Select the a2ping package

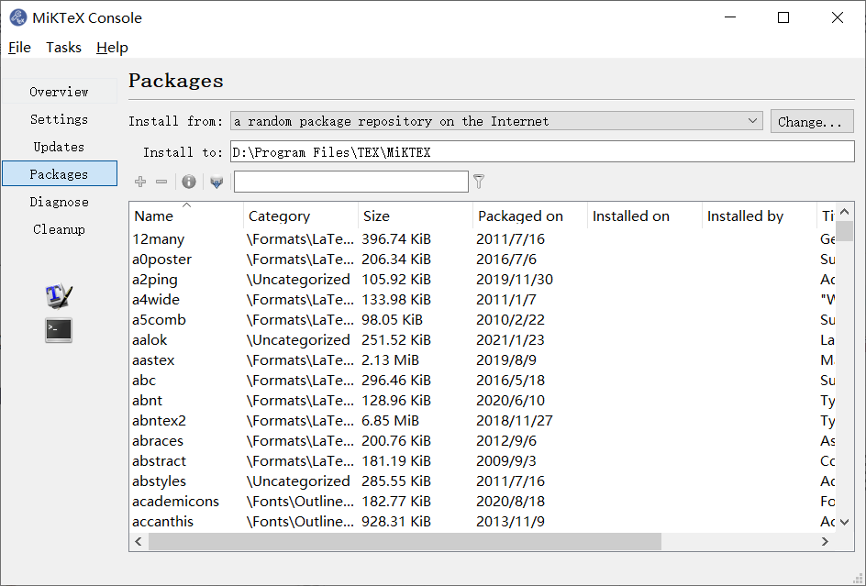click(483, 280)
